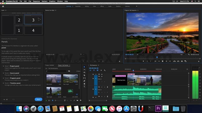Select the Razor tool

84,75
